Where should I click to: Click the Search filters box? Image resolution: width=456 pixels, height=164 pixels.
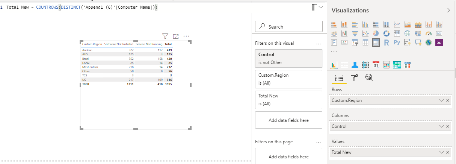288,26
